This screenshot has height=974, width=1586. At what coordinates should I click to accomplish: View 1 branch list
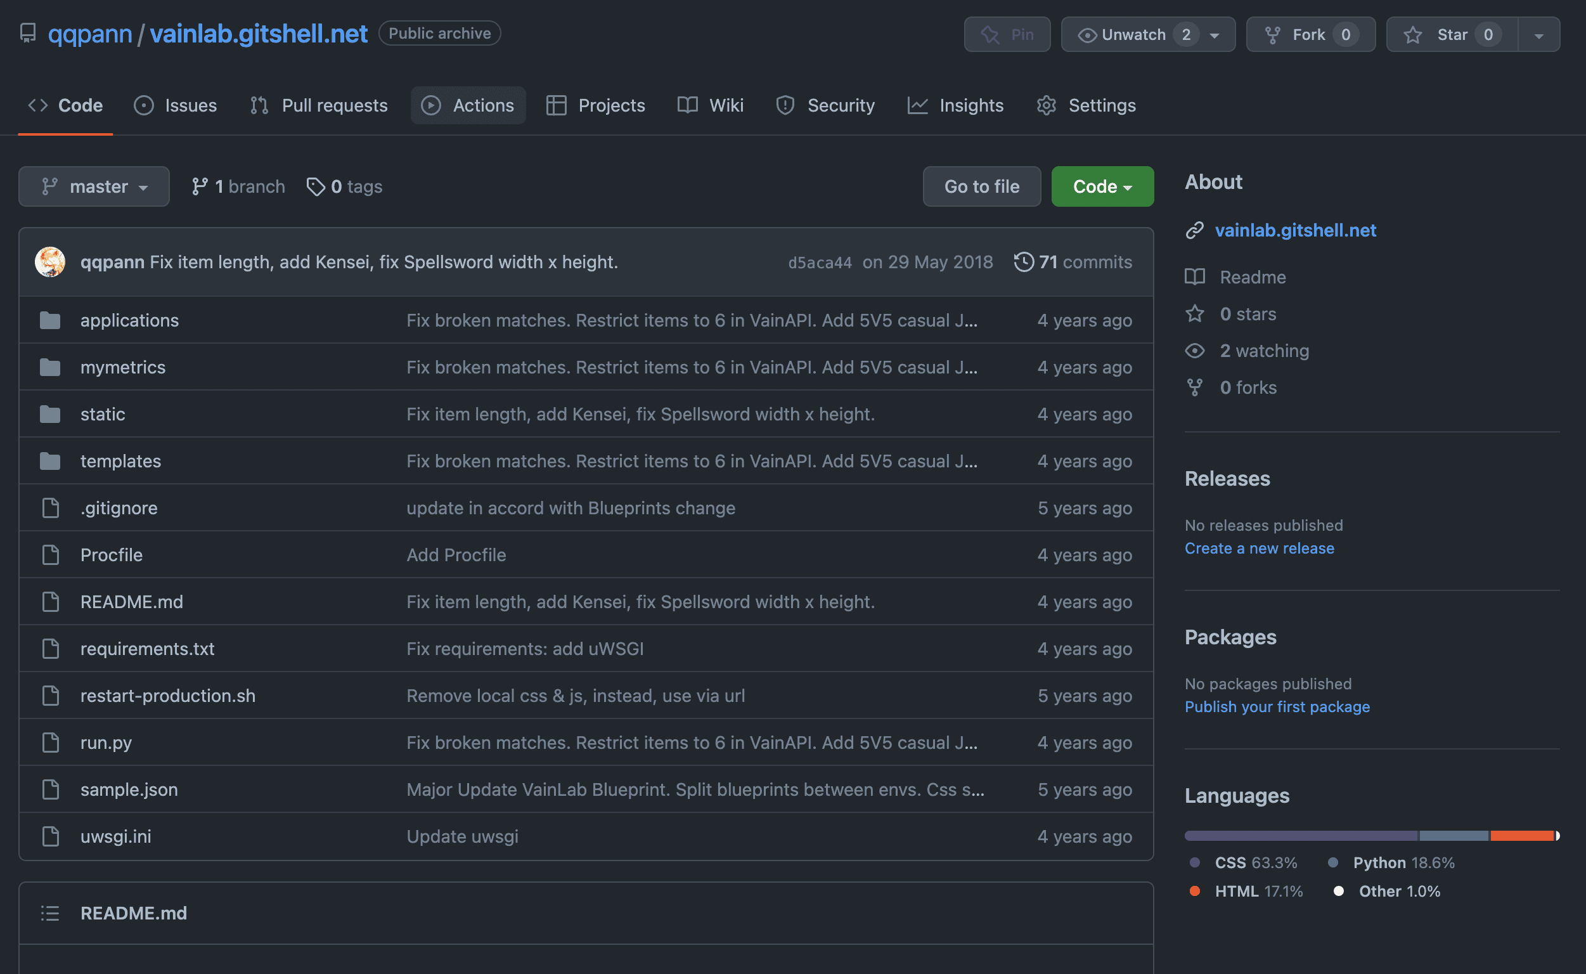click(x=238, y=186)
